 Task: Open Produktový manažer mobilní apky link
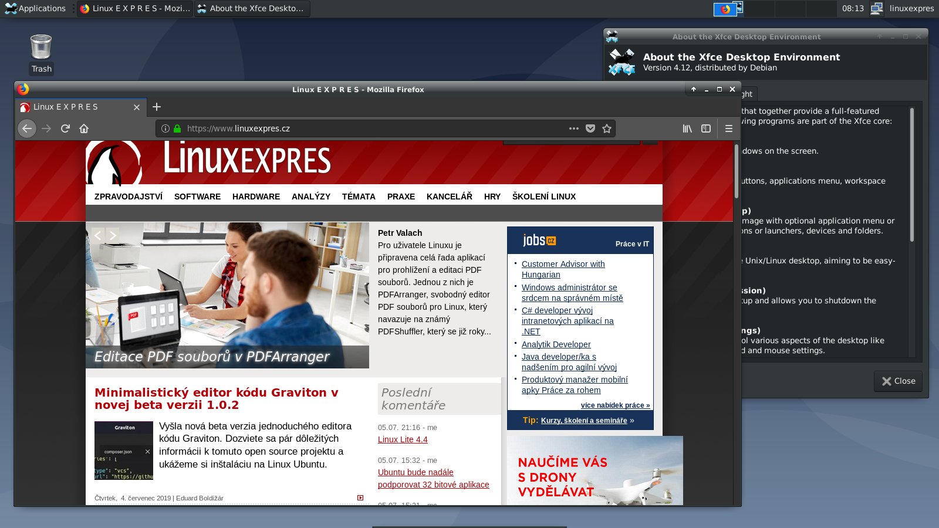pyautogui.click(x=575, y=385)
